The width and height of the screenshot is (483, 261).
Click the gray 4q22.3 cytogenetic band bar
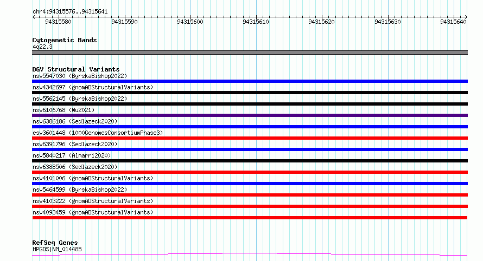(250, 53)
